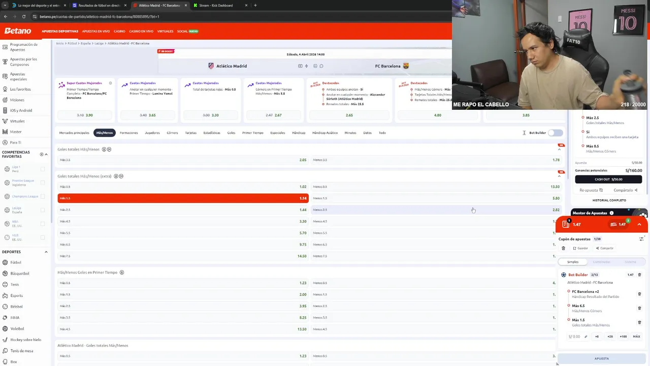The width and height of the screenshot is (650, 366).
Task: Click Mentor de Apuestas info icon
Action: [611, 213]
